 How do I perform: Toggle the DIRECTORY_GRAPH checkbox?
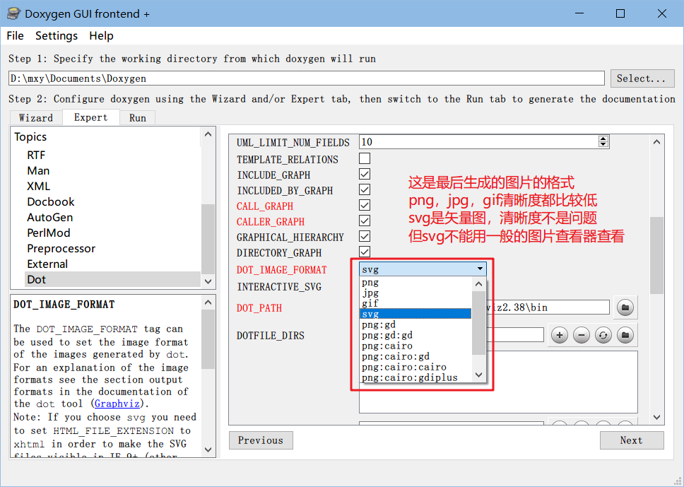pos(365,252)
